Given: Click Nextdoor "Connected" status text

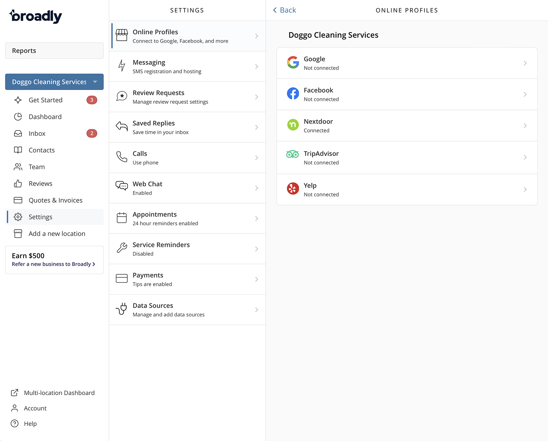Looking at the screenshot, I should pos(316,130).
